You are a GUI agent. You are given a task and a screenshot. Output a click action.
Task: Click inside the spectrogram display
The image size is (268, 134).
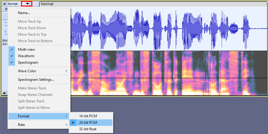point(169,73)
